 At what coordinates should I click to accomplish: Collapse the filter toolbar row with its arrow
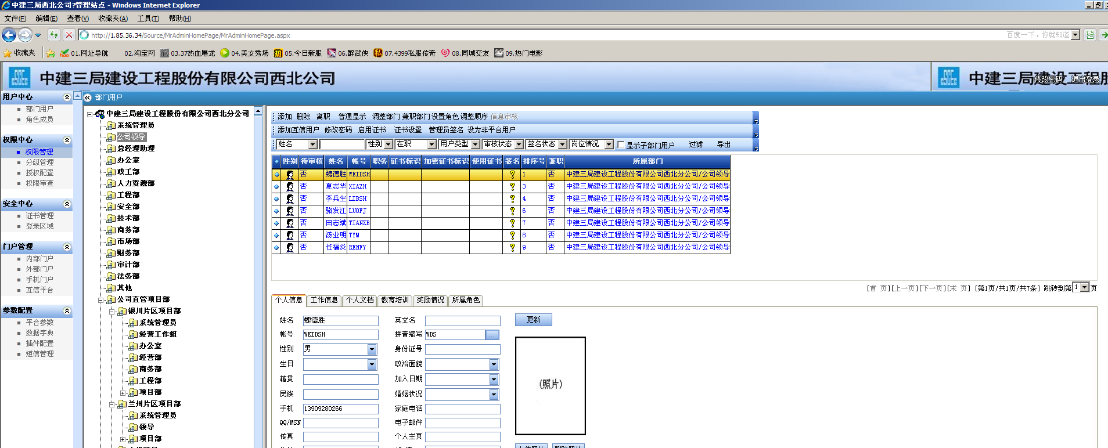pos(756,149)
